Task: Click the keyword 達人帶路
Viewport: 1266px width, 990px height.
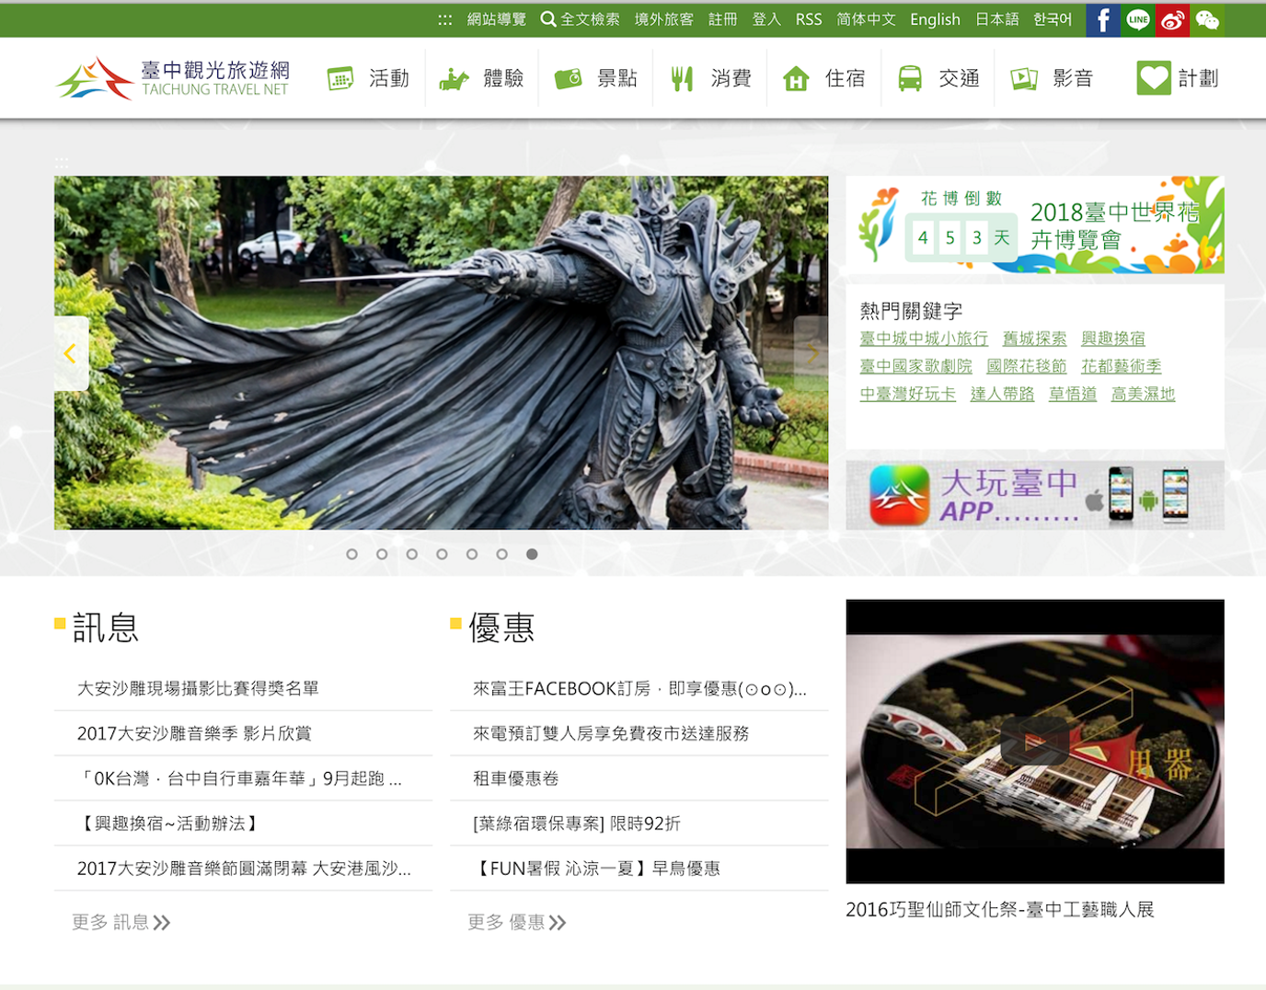Action: click(1003, 394)
